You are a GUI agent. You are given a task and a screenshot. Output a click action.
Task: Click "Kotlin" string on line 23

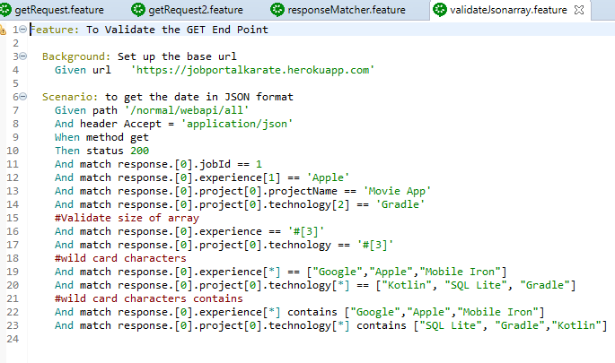(576, 325)
